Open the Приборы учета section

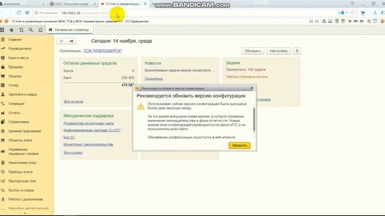point(20,172)
